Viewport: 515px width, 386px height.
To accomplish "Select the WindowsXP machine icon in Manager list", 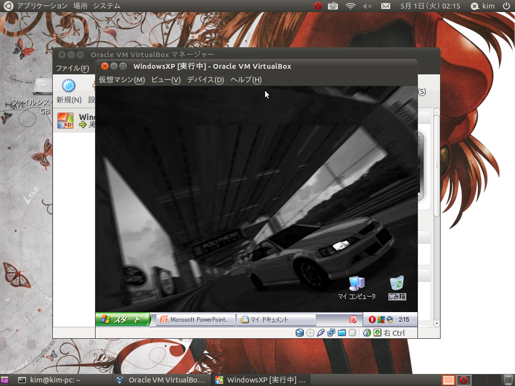I will [x=65, y=121].
